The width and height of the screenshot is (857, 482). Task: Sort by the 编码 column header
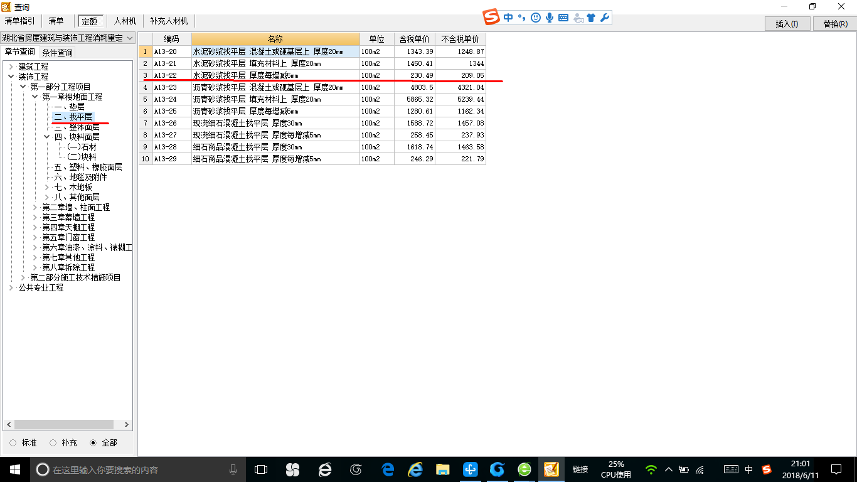tap(172, 39)
